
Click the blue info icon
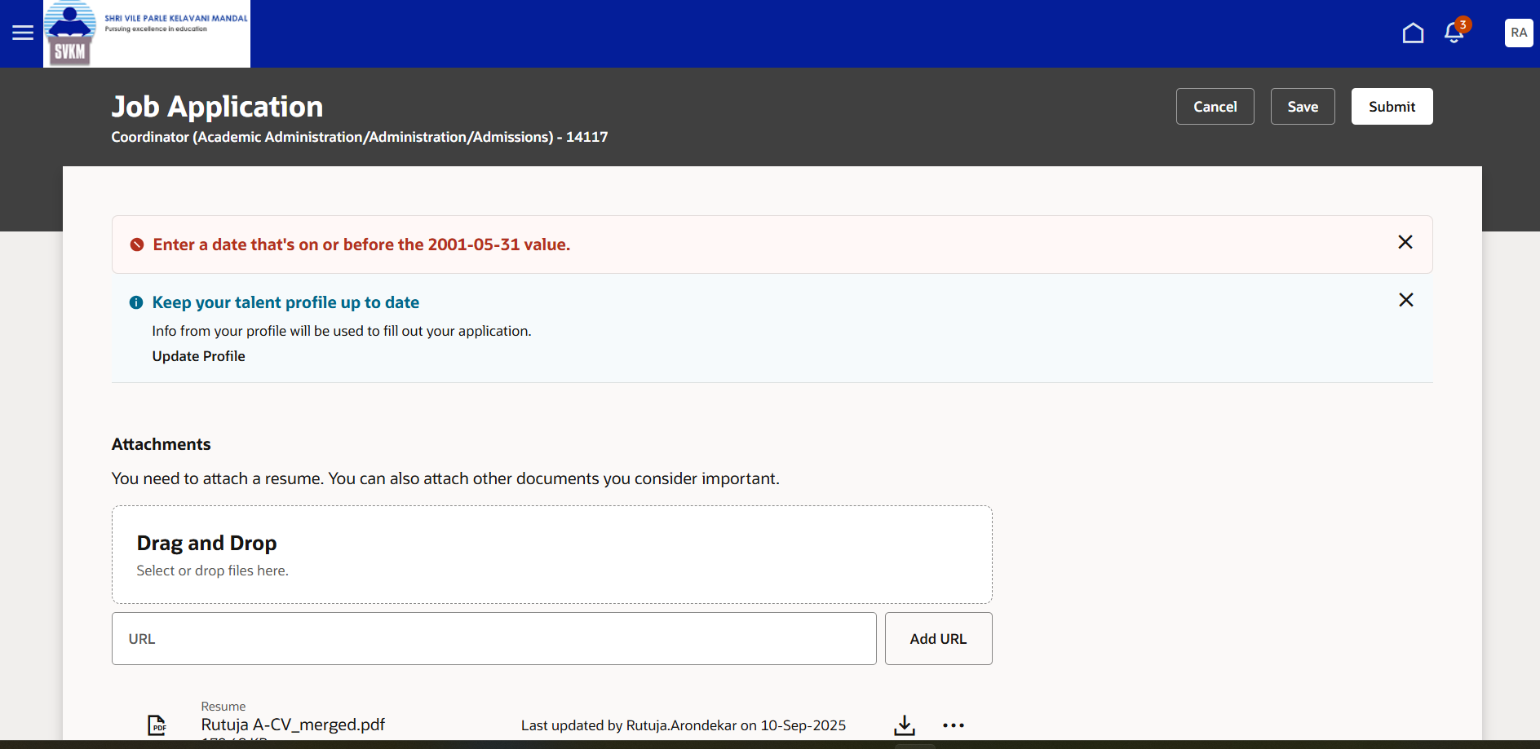pyautogui.click(x=136, y=302)
